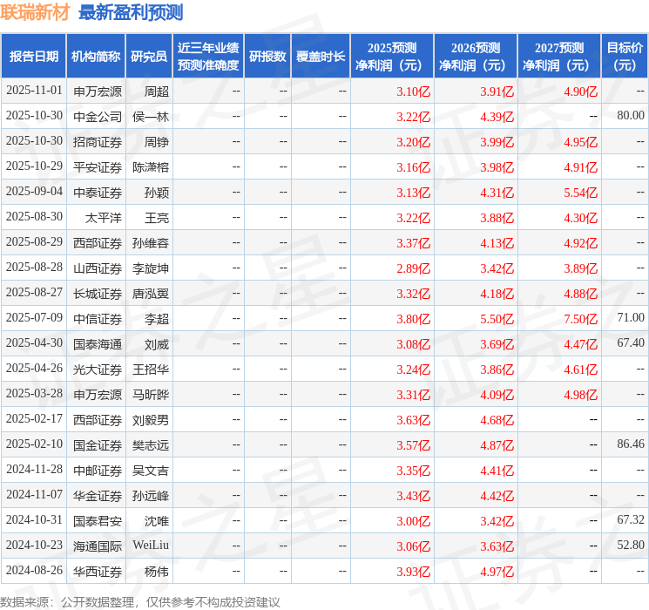Click target price 52.80

[x=631, y=545]
